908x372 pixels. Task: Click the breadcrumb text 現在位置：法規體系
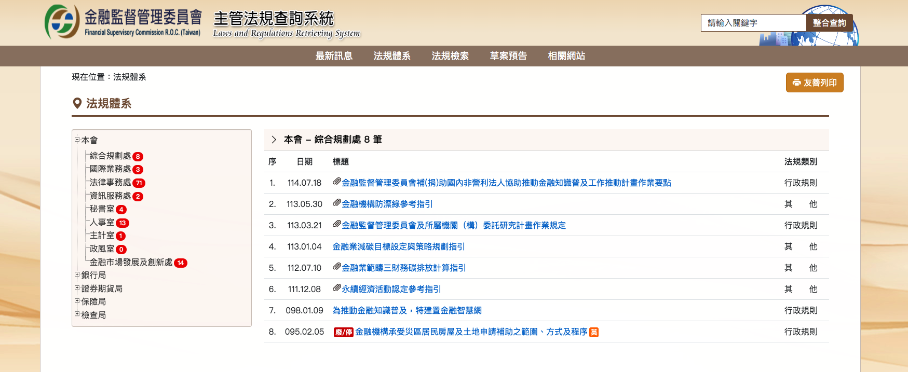click(x=109, y=77)
